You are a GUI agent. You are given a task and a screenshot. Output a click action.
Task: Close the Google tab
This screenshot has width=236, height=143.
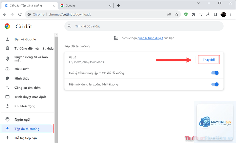tap(110, 6)
